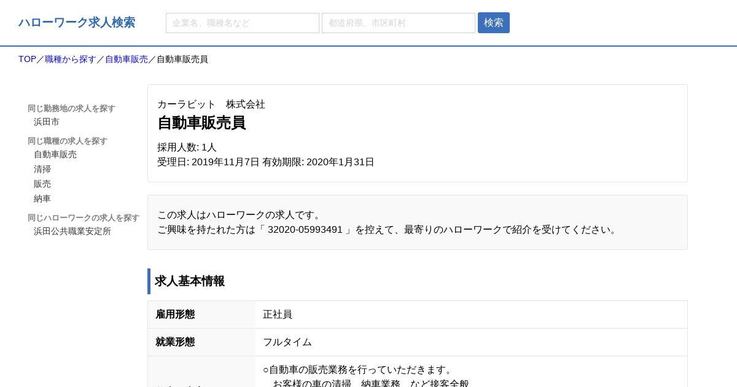The width and height of the screenshot is (737, 387).
Task: Click the 受理日 and 有効期限 date line
Action: click(266, 162)
